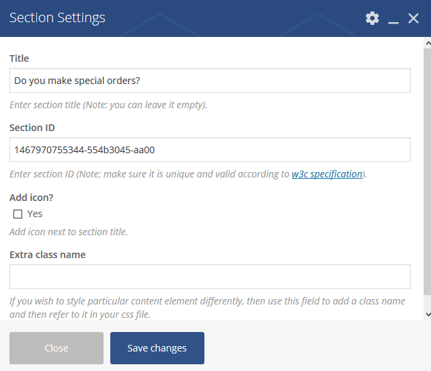Click the Section ID label
Viewport: 431px width, 371px height.
click(32, 128)
